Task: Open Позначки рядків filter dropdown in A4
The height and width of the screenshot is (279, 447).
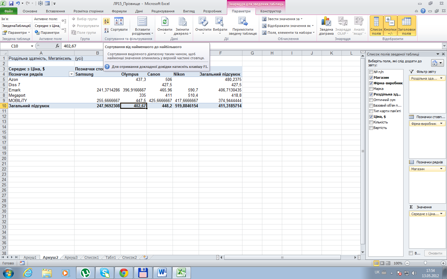Action: [x=71, y=74]
